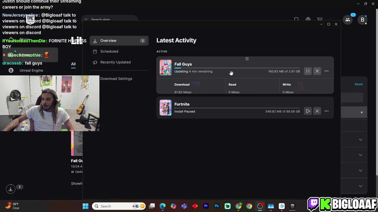Open Task View on taskbar
Image resolution: width=378 pixels, height=212 pixels.
[152, 206]
